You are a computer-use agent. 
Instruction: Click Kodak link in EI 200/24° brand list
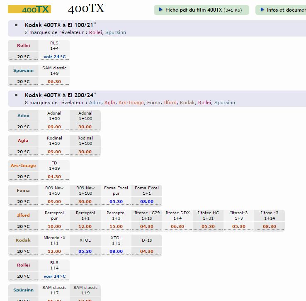tap(187, 103)
